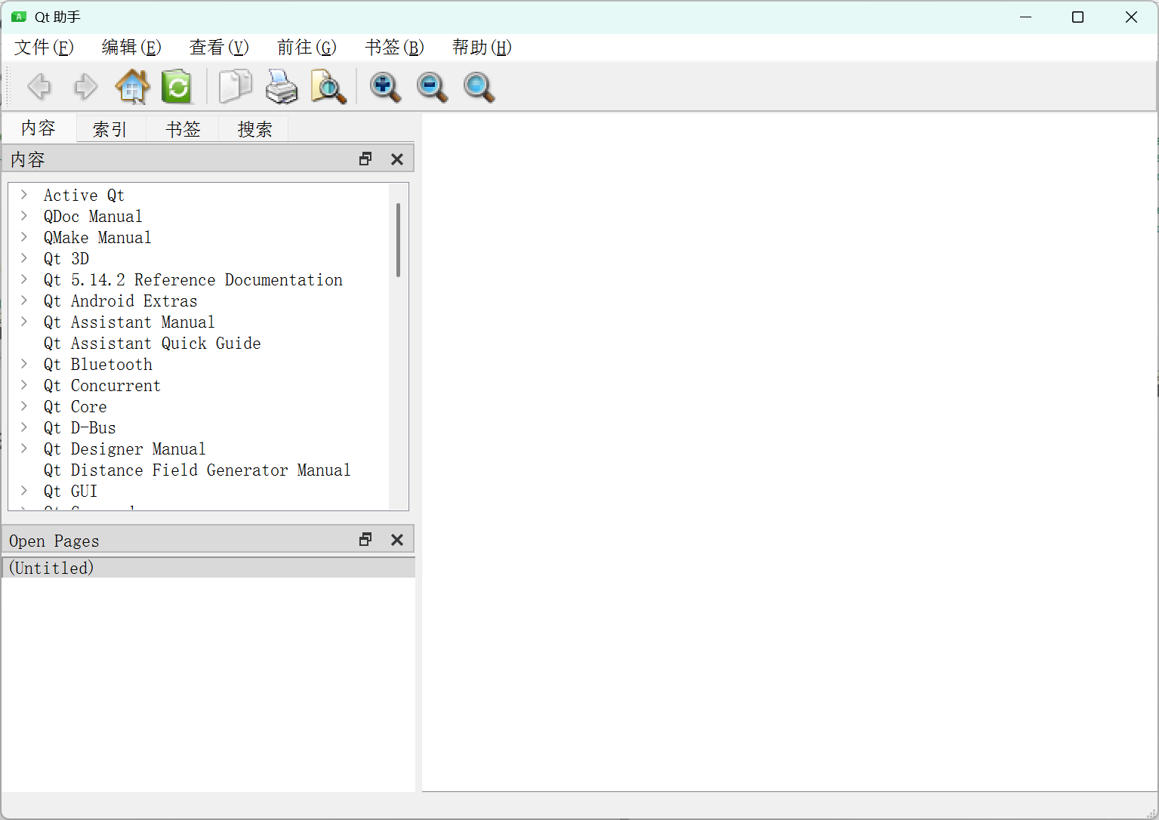The image size is (1159, 820).
Task: Select Active Qt in contents tree
Action: click(84, 195)
